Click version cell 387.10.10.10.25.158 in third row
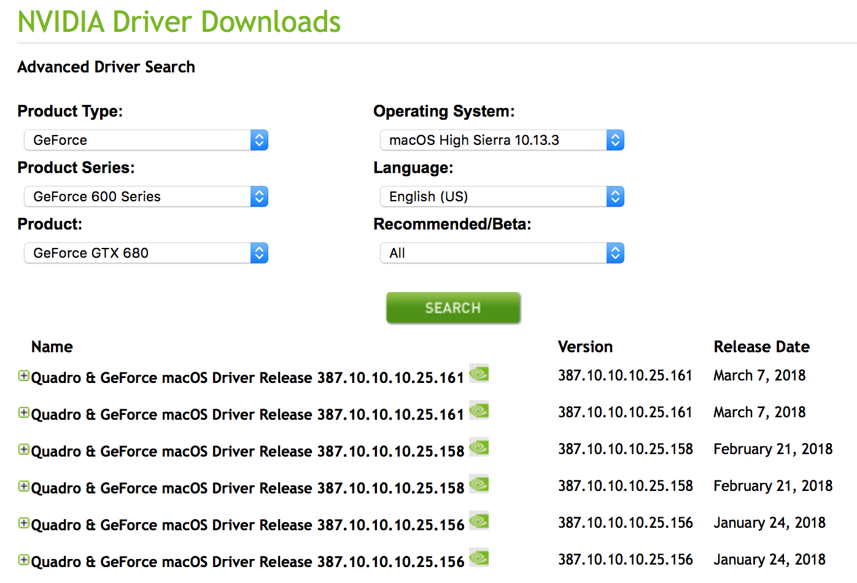857x583 pixels. tap(625, 449)
